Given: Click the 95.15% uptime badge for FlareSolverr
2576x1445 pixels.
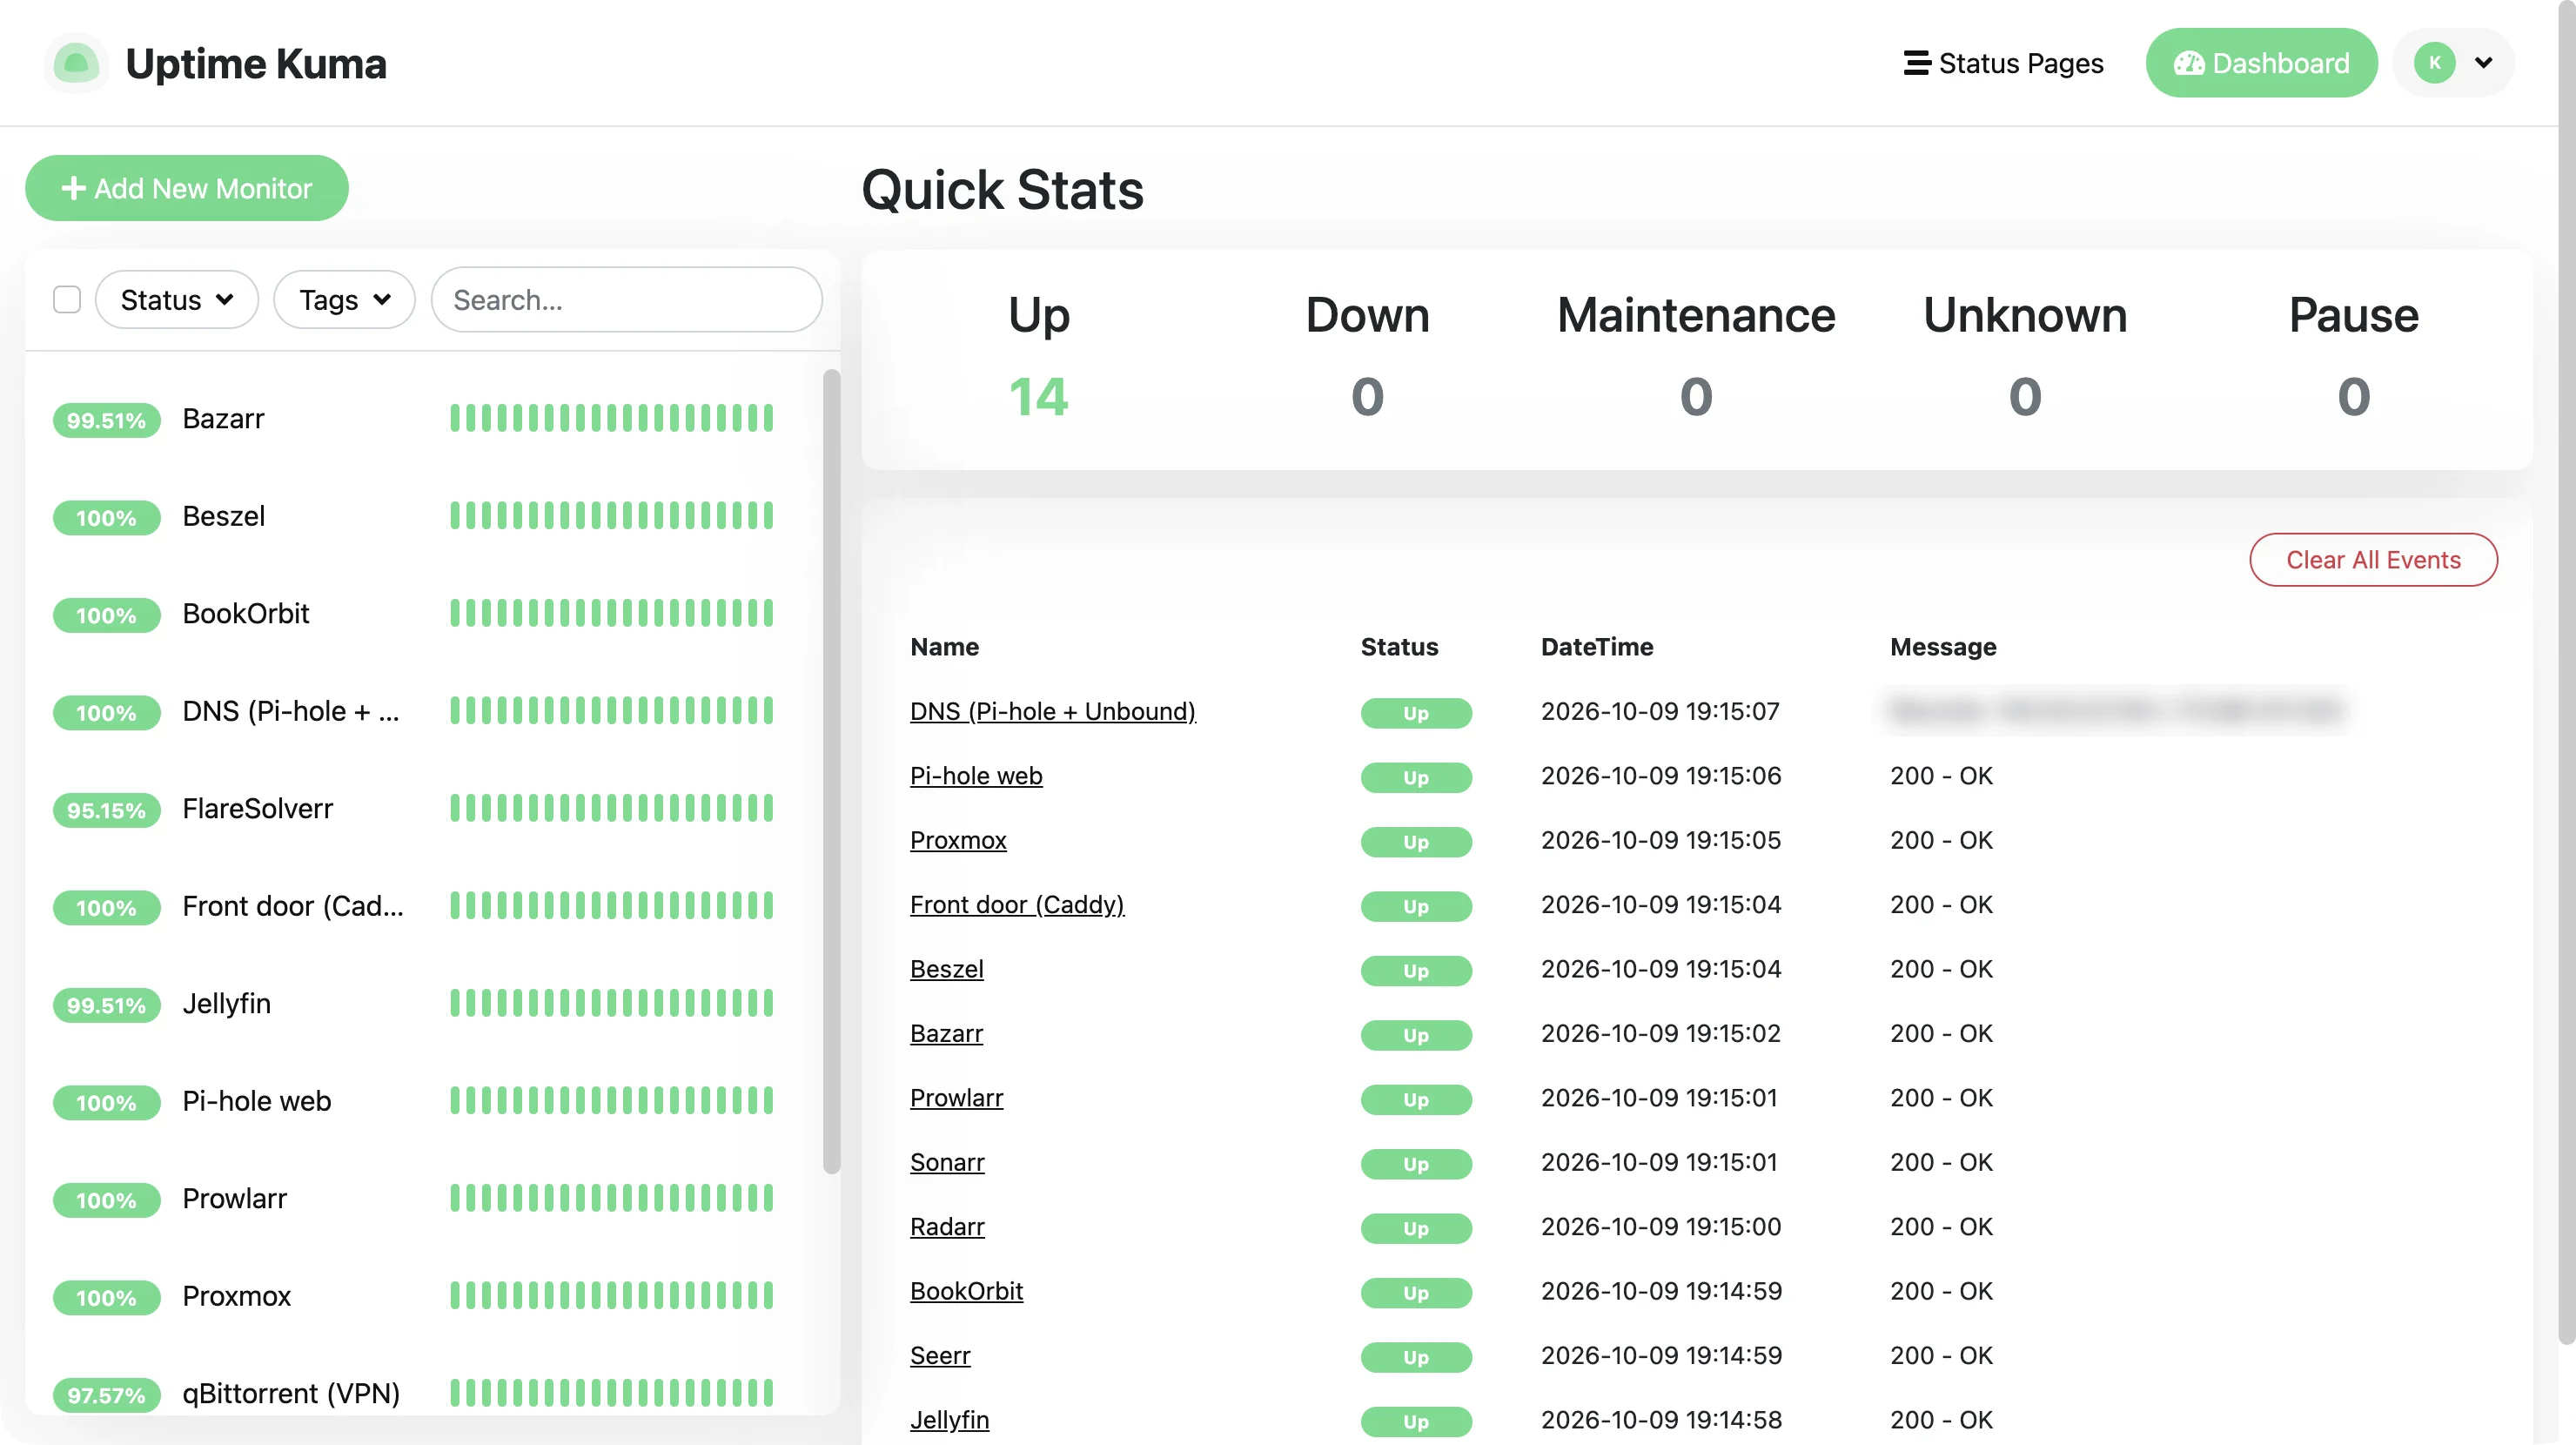Looking at the screenshot, I should (x=106, y=810).
